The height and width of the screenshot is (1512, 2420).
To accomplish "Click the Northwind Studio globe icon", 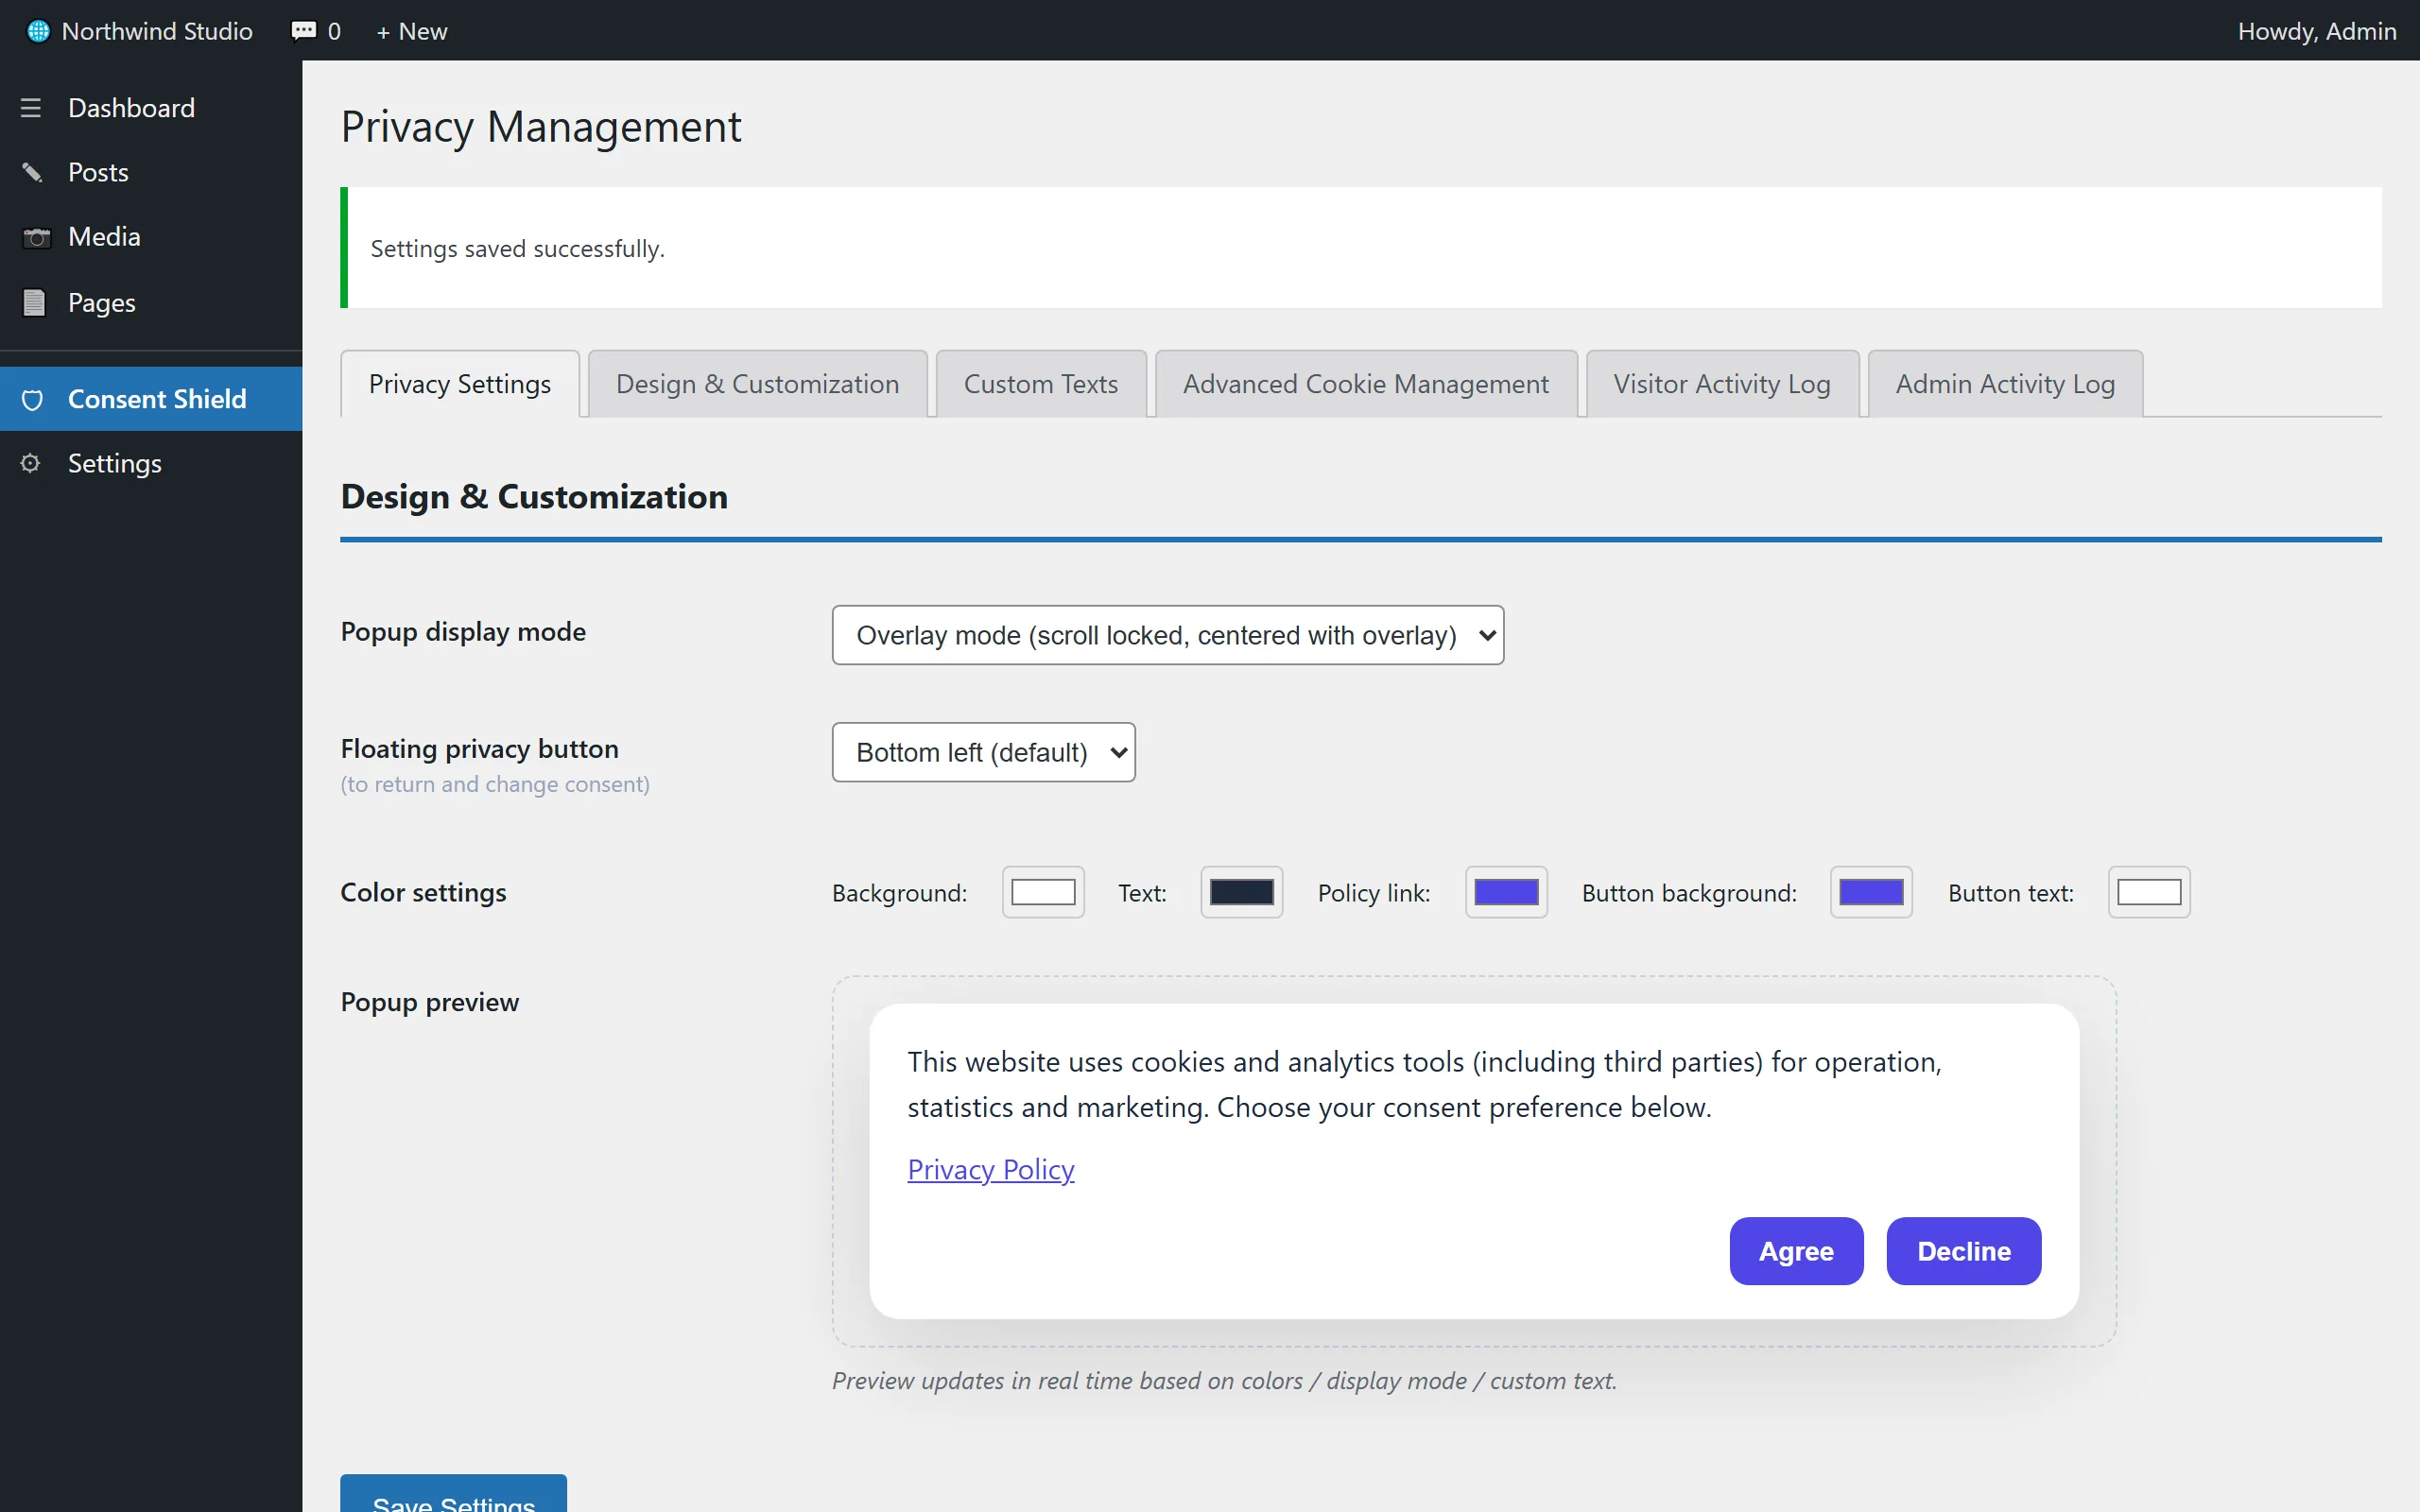I will (x=38, y=31).
